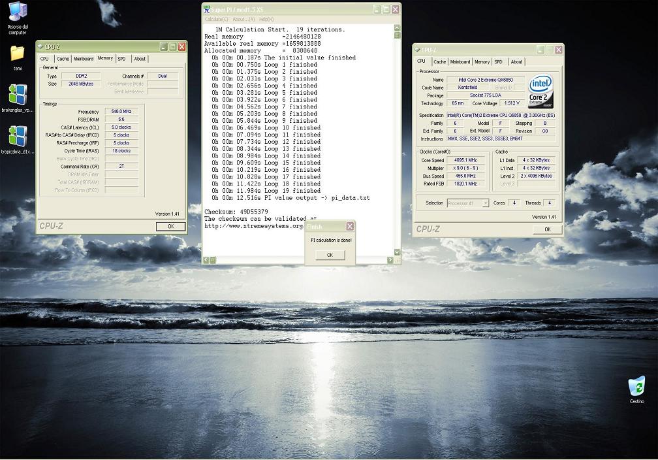Switch to SPD tab in left CPU-Z
This screenshot has height=460, width=658.
[121, 59]
